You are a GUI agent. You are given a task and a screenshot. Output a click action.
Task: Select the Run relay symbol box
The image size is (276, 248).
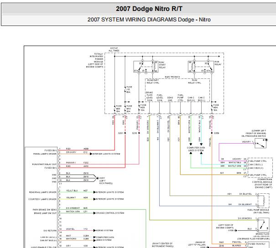tap(201, 67)
